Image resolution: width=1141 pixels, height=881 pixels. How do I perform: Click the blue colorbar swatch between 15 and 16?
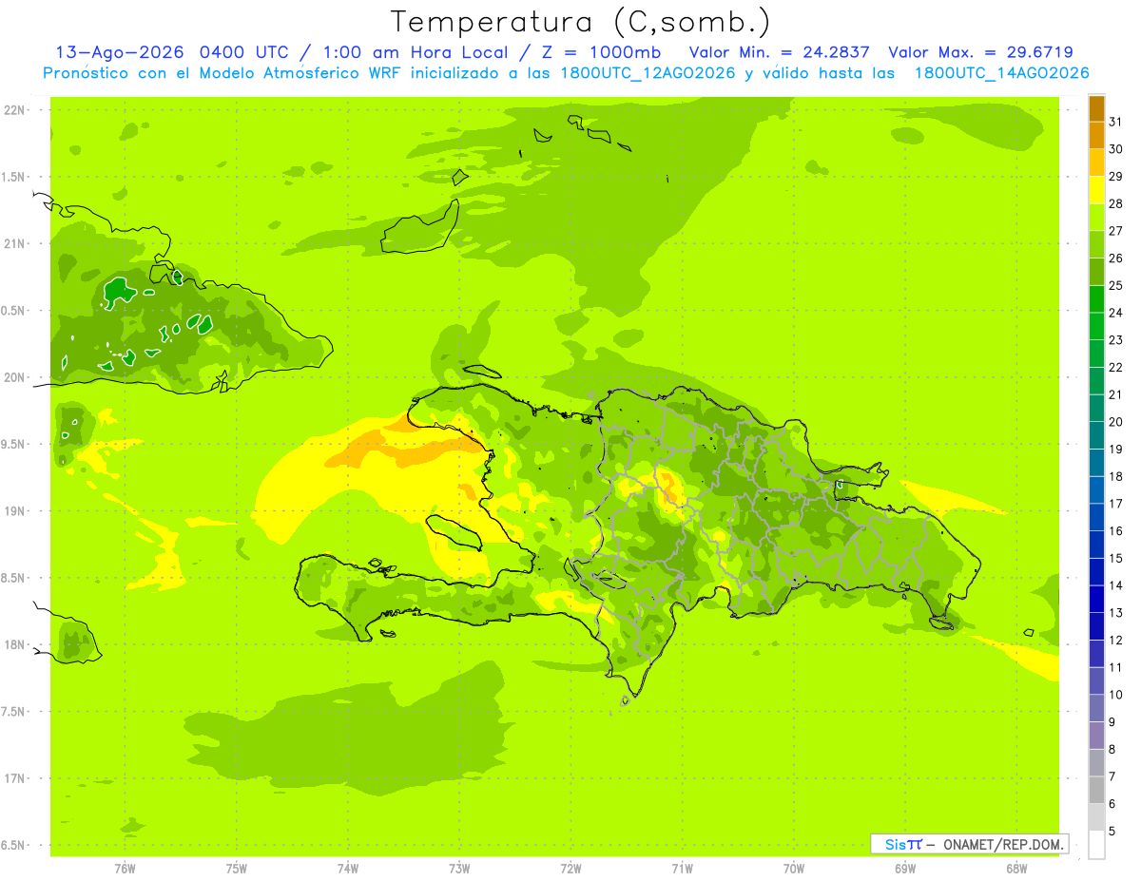click(x=1096, y=545)
